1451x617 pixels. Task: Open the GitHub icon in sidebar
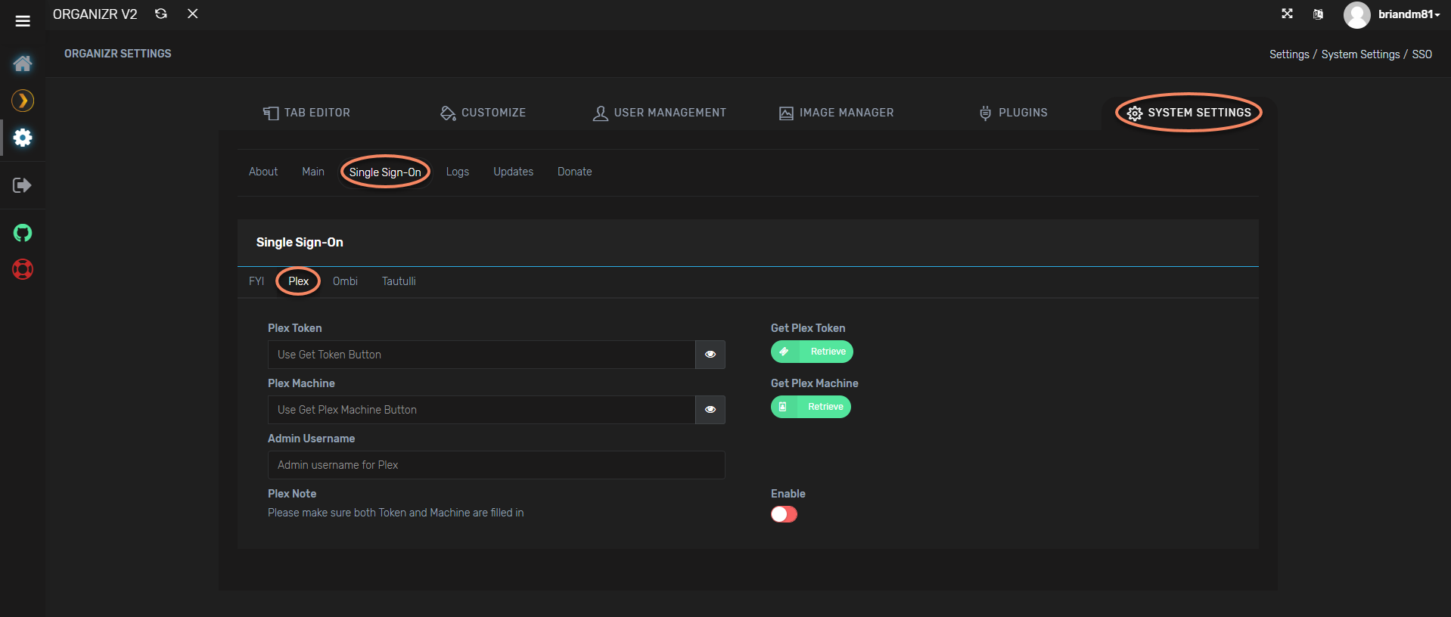point(23,233)
